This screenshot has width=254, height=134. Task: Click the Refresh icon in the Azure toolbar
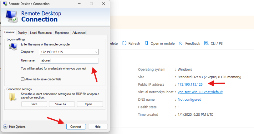click(x=124, y=43)
